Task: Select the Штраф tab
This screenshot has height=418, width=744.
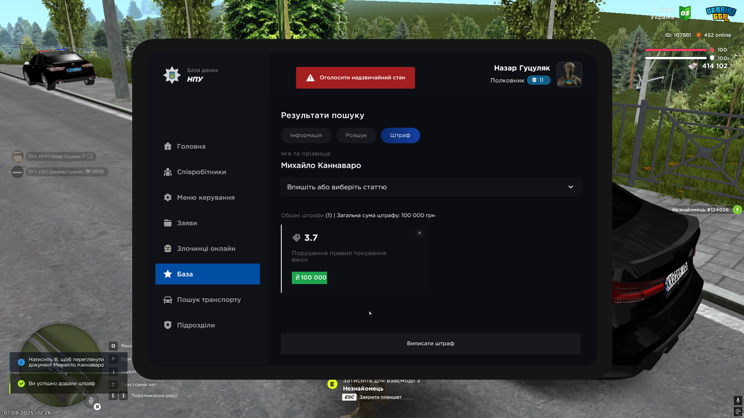Action: coord(400,135)
